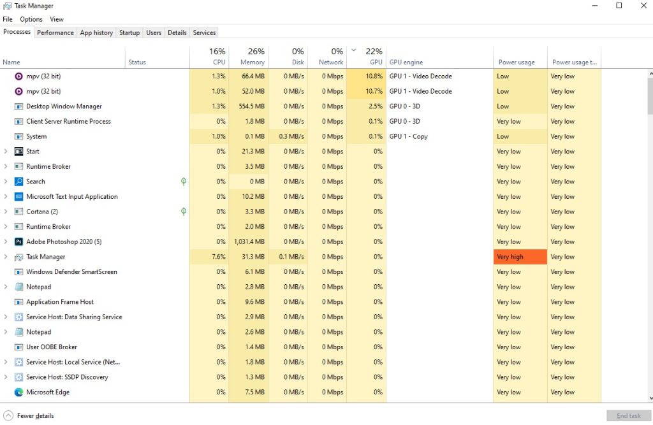The height and width of the screenshot is (425, 653).
Task: Click the Very high power usage cell
Action: tap(520, 257)
